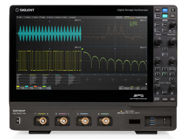Open the Acquire menu
This screenshot has width=183, height=139.
[35, 17]
